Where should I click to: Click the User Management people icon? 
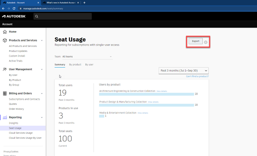5,69
